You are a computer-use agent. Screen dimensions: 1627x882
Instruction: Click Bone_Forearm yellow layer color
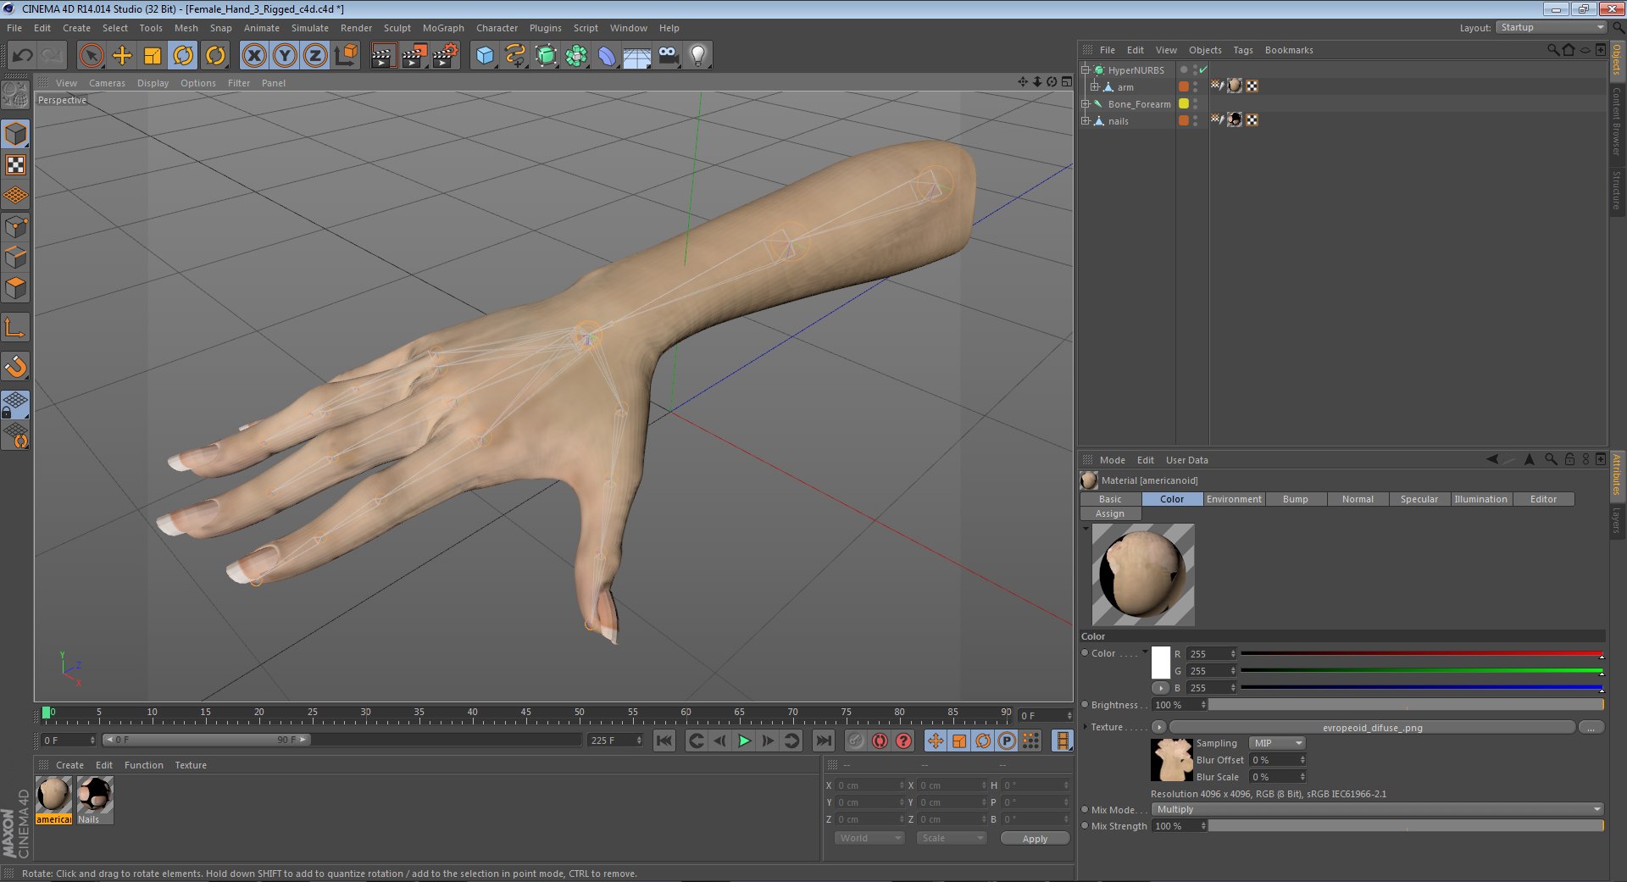1184,103
